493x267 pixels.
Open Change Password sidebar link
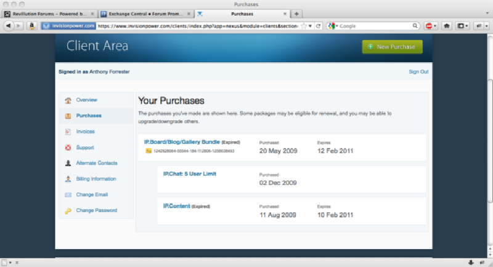pos(97,210)
